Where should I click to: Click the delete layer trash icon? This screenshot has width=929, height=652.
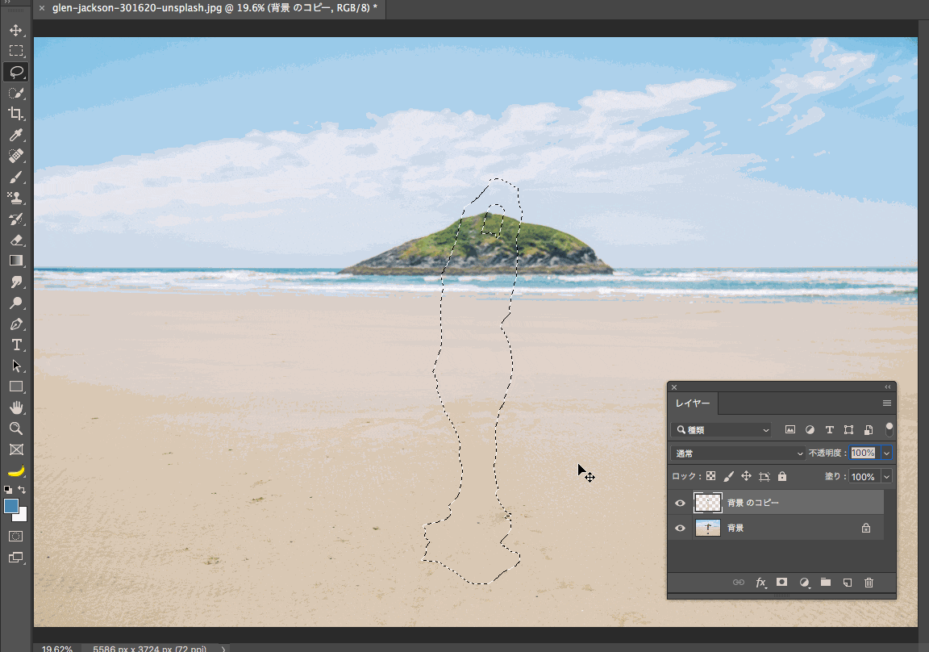pyautogui.click(x=869, y=582)
